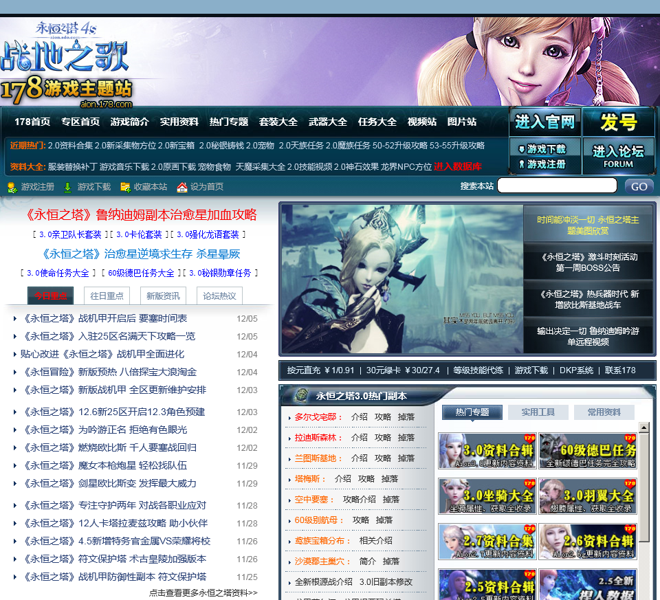Open 套装大全 navigation item
This screenshot has width=660, height=600.
click(x=278, y=122)
